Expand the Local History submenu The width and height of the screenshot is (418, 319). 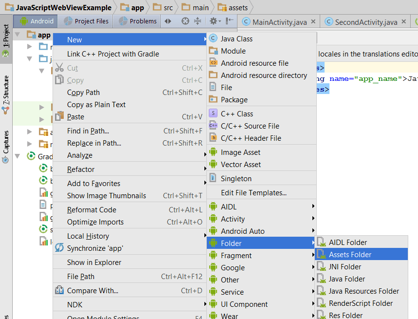tap(130, 236)
